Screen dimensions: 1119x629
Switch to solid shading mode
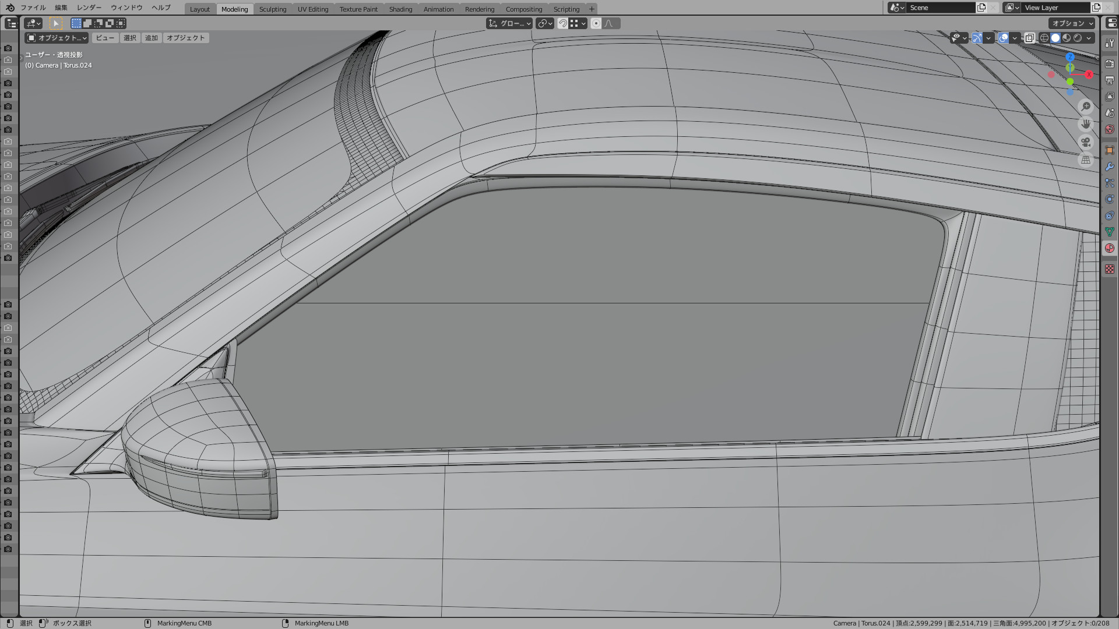coord(1055,38)
